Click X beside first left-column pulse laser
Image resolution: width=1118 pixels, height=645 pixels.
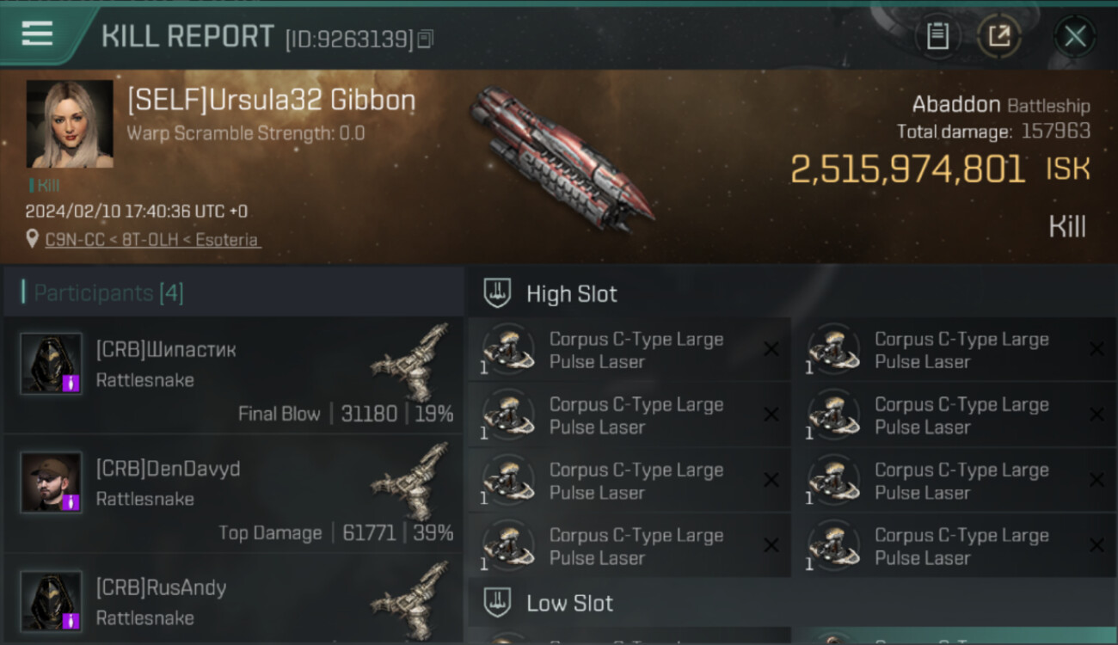click(771, 349)
